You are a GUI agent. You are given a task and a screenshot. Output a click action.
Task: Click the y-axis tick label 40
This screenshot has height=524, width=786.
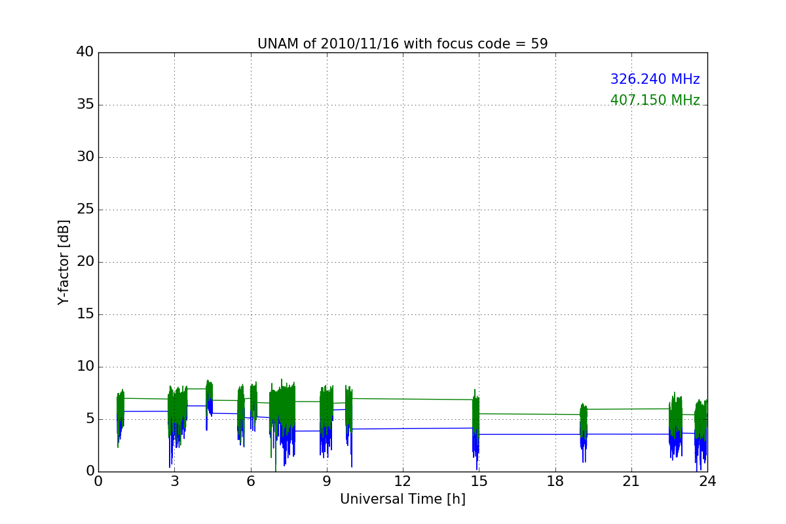click(85, 52)
